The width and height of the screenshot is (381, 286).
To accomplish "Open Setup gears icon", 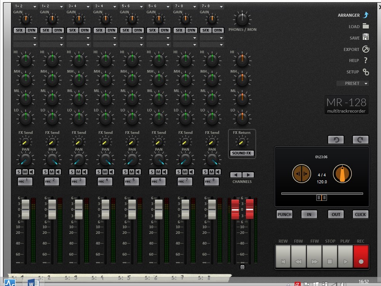I will coord(366,72).
